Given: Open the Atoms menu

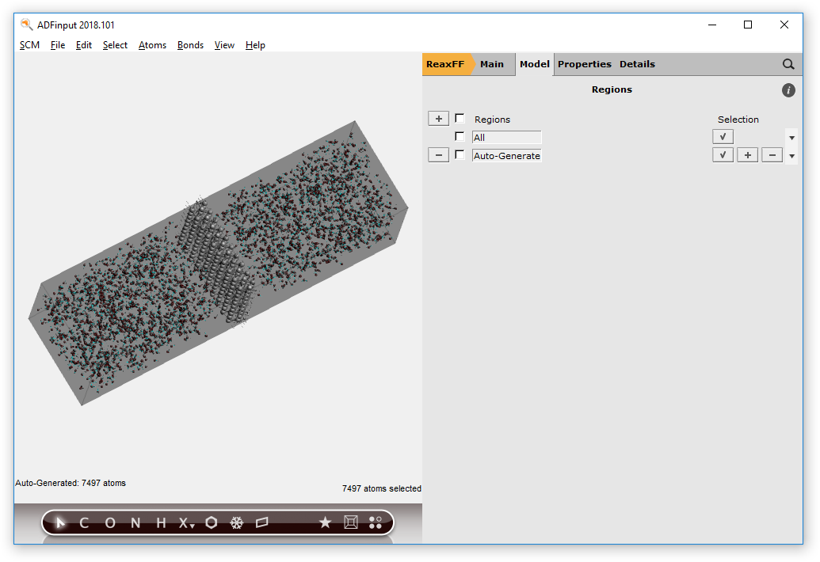Looking at the screenshot, I should [152, 45].
